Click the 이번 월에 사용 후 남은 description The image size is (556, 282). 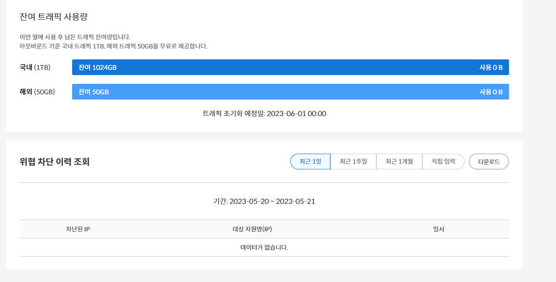[75, 37]
